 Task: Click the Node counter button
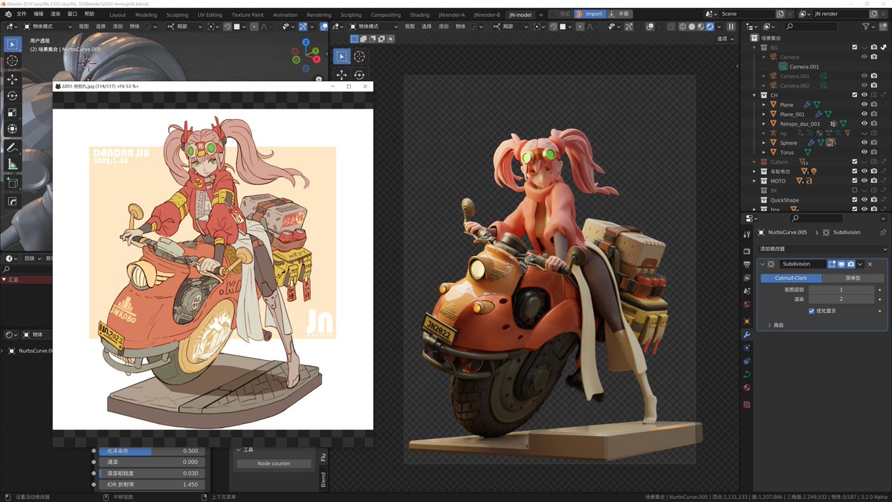(x=274, y=463)
